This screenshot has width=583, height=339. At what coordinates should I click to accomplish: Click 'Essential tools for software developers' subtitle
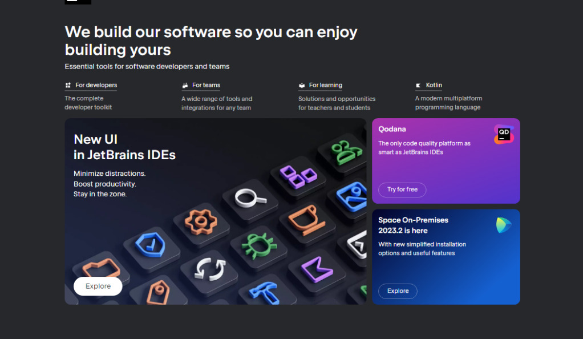click(x=147, y=67)
